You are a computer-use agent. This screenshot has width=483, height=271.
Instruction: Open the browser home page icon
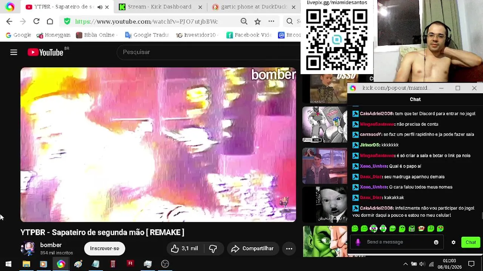coord(50,21)
